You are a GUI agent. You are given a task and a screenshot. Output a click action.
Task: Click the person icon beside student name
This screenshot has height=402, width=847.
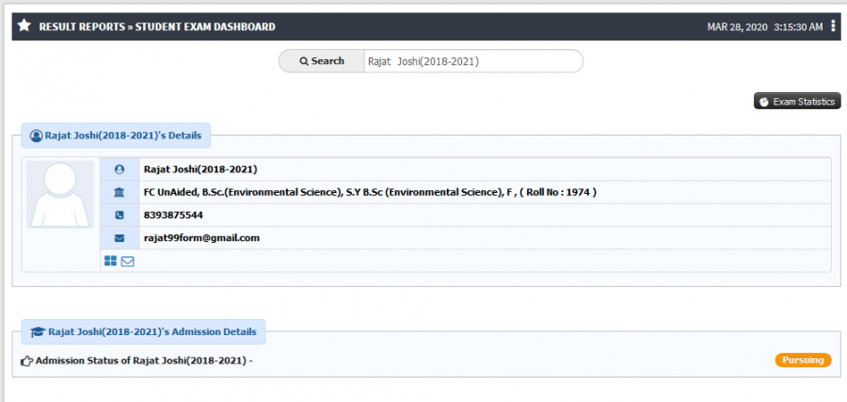click(120, 169)
